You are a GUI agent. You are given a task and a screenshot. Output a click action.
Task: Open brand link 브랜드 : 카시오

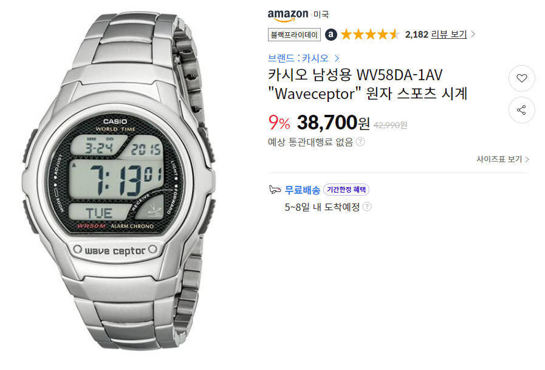click(x=298, y=58)
